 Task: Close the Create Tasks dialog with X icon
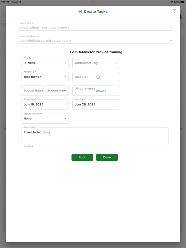[174, 11]
